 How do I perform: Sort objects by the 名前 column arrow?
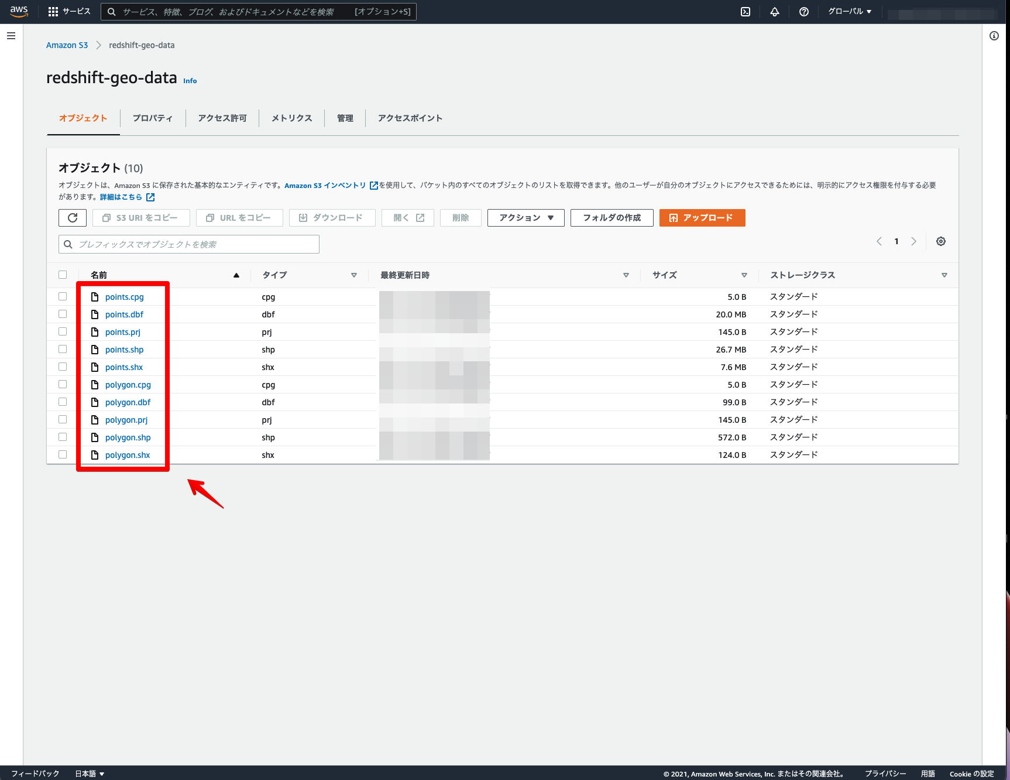pyautogui.click(x=236, y=275)
